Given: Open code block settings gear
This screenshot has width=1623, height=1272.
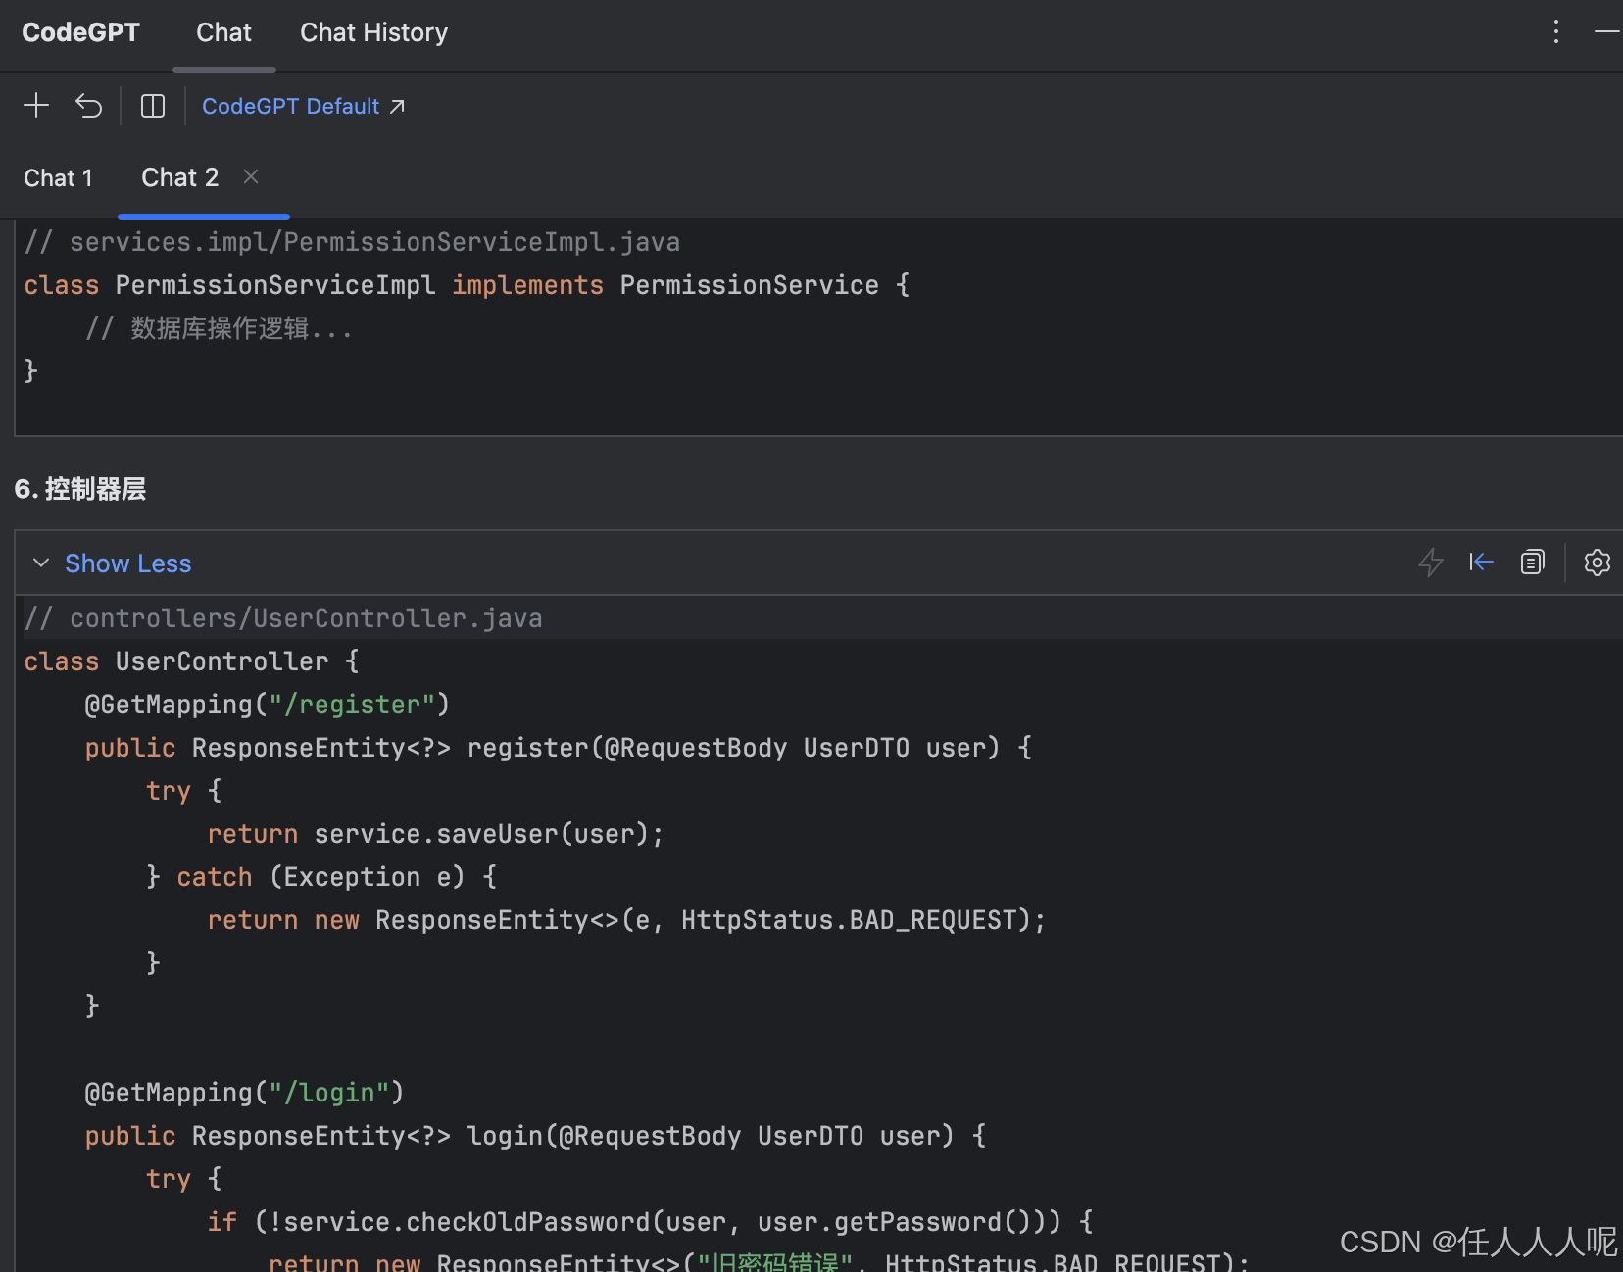Looking at the screenshot, I should (1597, 563).
